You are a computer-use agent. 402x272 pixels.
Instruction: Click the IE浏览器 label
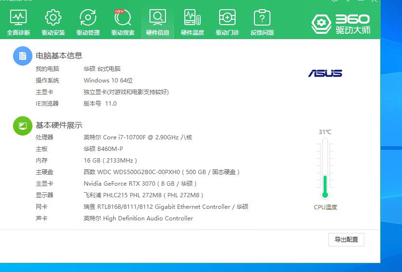coord(47,104)
